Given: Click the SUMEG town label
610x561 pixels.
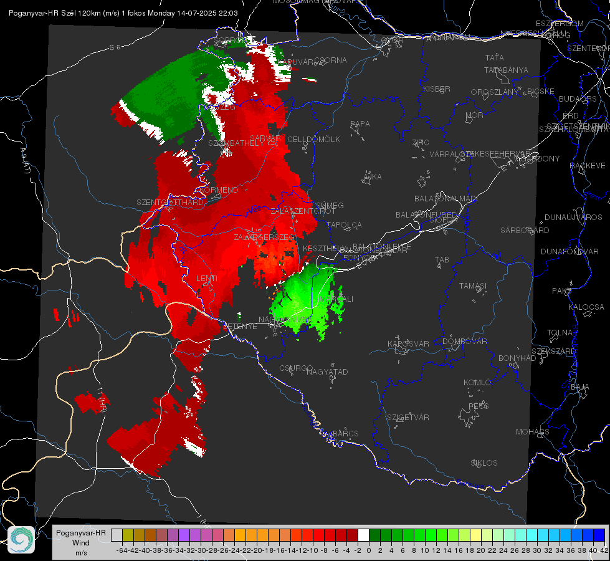Looking at the screenshot, I should point(330,205).
